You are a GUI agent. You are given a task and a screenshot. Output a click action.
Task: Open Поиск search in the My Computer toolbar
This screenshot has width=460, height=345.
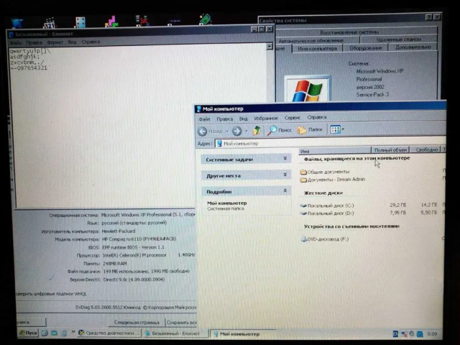[x=280, y=130]
